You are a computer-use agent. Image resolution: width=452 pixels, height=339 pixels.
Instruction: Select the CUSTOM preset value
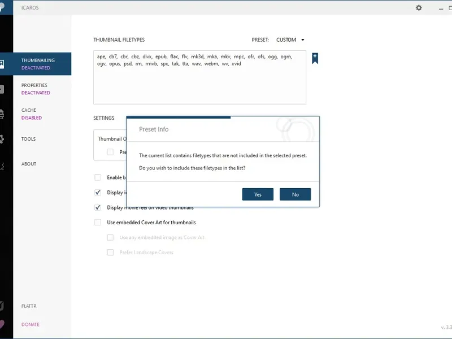click(x=286, y=40)
